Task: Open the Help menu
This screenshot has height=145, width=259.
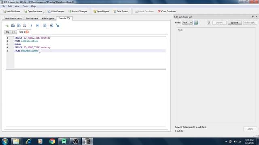Action: click(x=33, y=6)
